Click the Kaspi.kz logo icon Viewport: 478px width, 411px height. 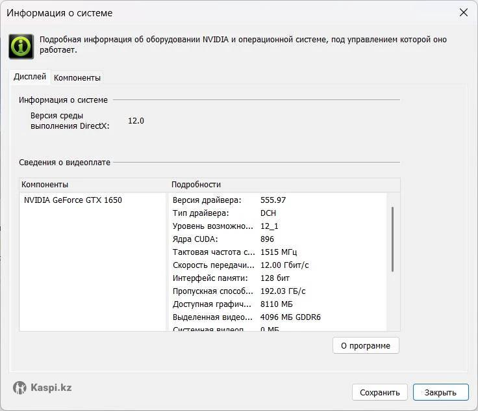tap(20, 388)
